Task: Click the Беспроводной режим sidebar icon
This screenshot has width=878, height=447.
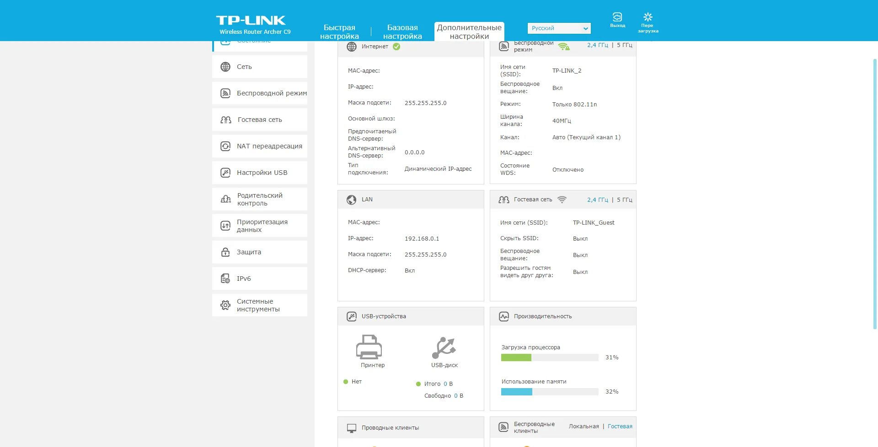Action: (x=225, y=93)
